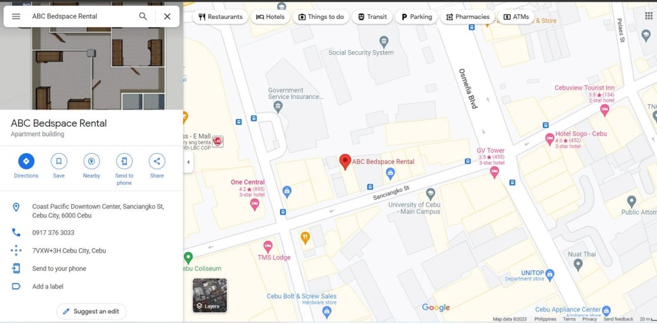Collapse the side panel arrow
The image size is (657, 324).
pyautogui.click(x=188, y=162)
